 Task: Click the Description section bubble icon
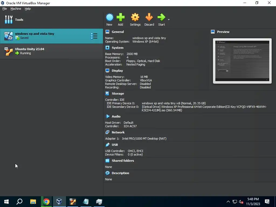[107, 173]
